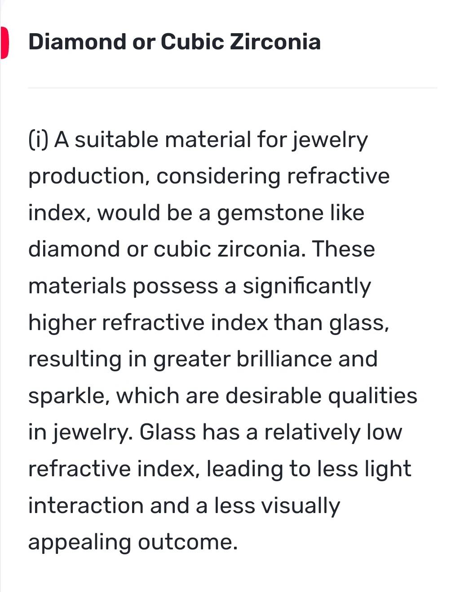Click the word "sparkle," in the paragraph

68,396
